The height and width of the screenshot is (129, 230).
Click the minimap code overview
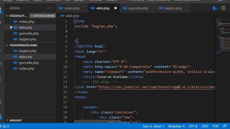(x=223, y=36)
